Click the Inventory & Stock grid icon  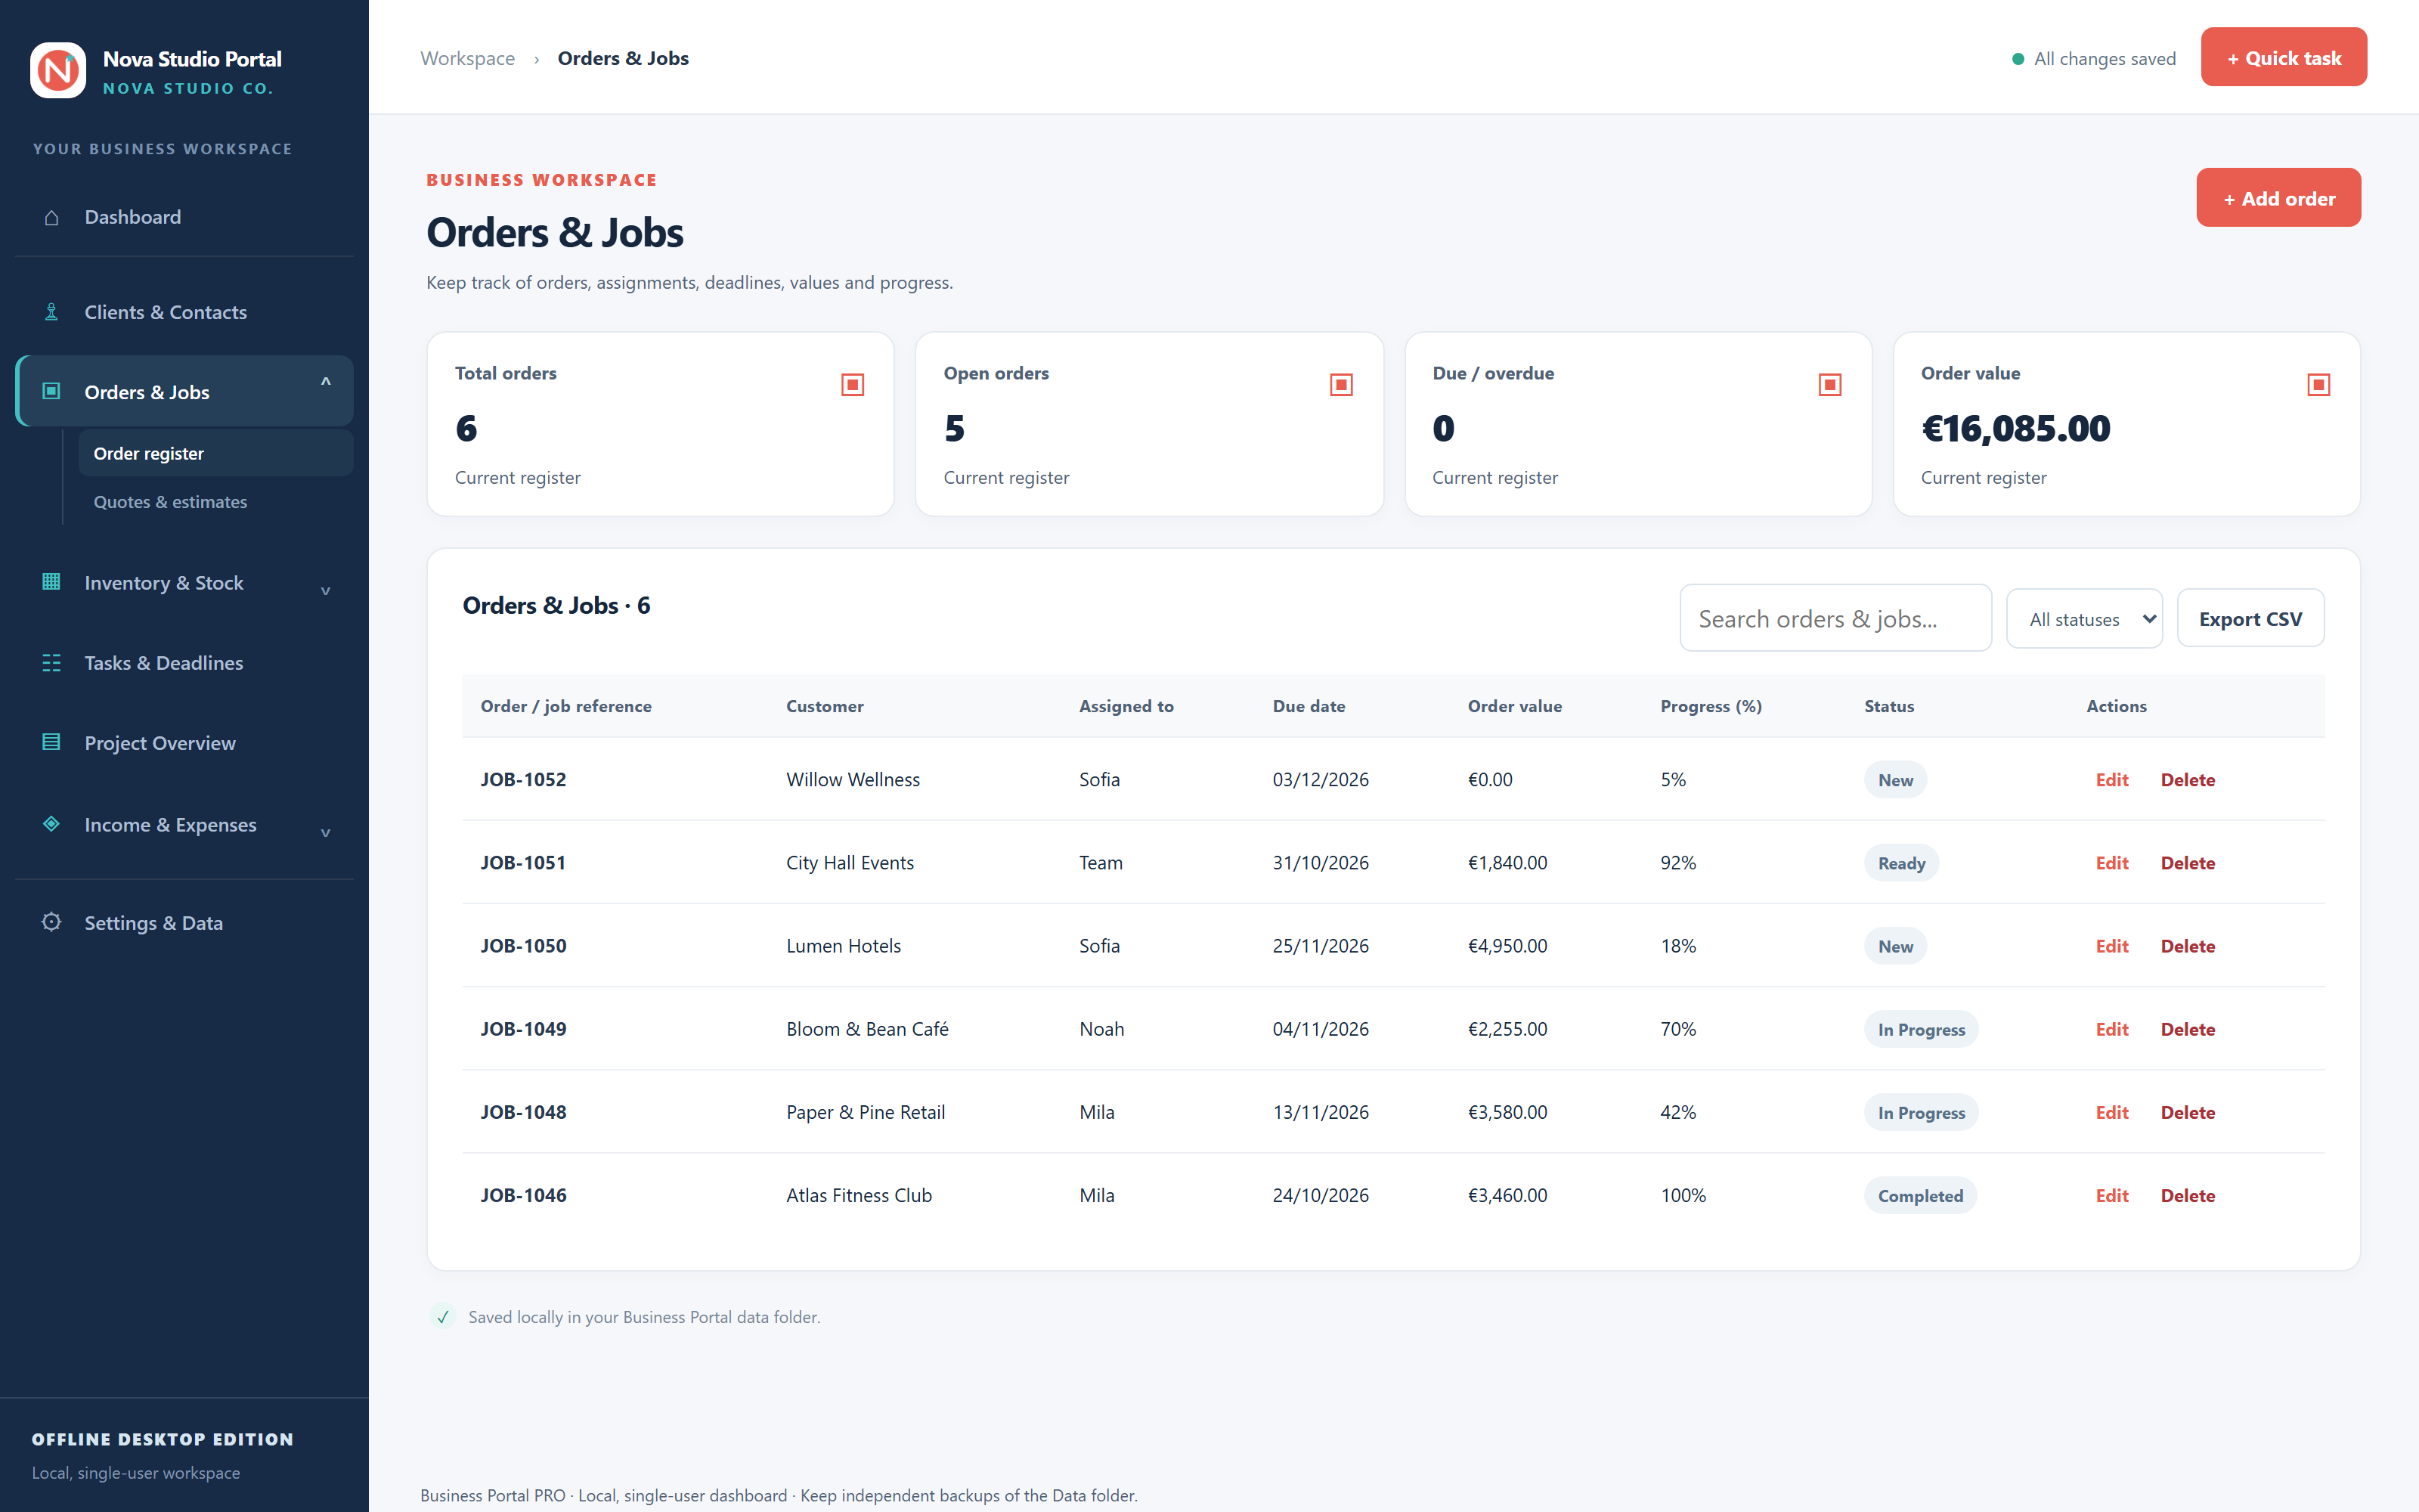click(51, 582)
